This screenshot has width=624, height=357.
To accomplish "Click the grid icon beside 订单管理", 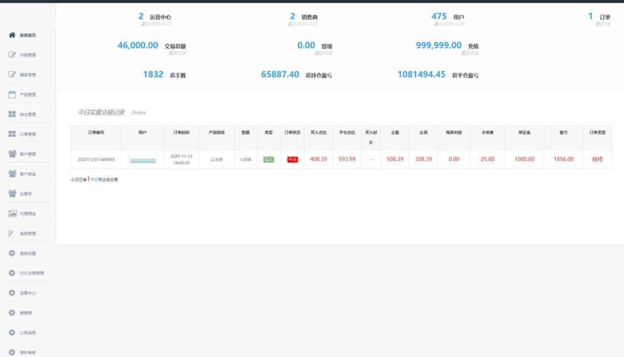I will coord(12,134).
